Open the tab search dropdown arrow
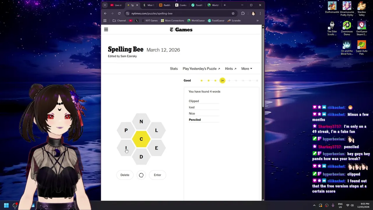Screen dimensions: 373x210 pos(105,5)
